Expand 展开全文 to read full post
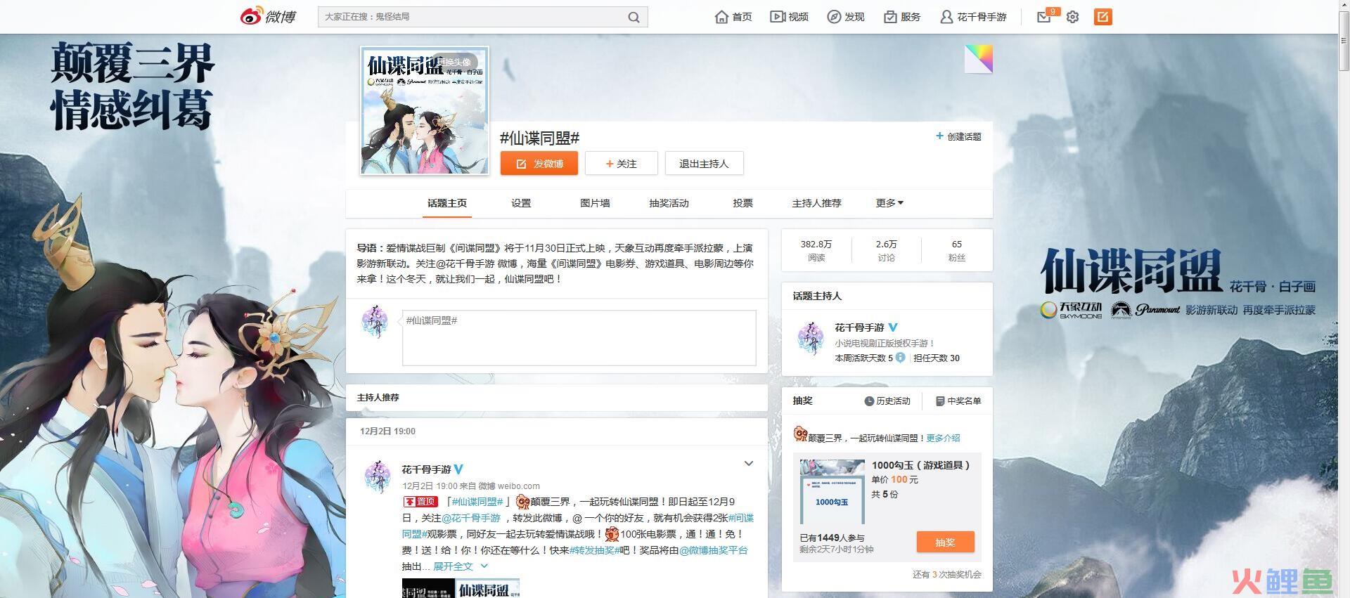This screenshot has width=1350, height=598. pos(460,566)
